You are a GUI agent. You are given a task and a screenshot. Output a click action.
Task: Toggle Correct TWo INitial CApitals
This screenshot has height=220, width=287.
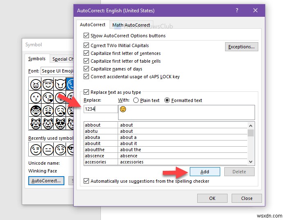86,45
